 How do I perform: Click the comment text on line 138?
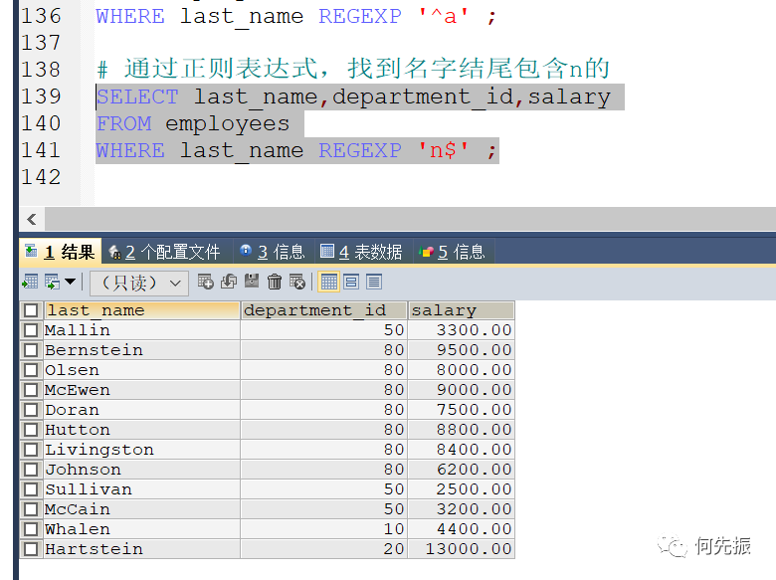(x=353, y=69)
